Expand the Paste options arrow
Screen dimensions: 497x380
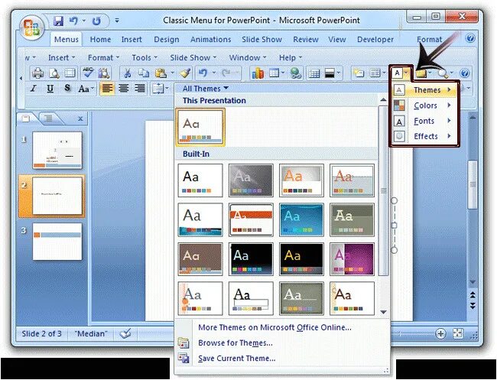tap(173, 73)
